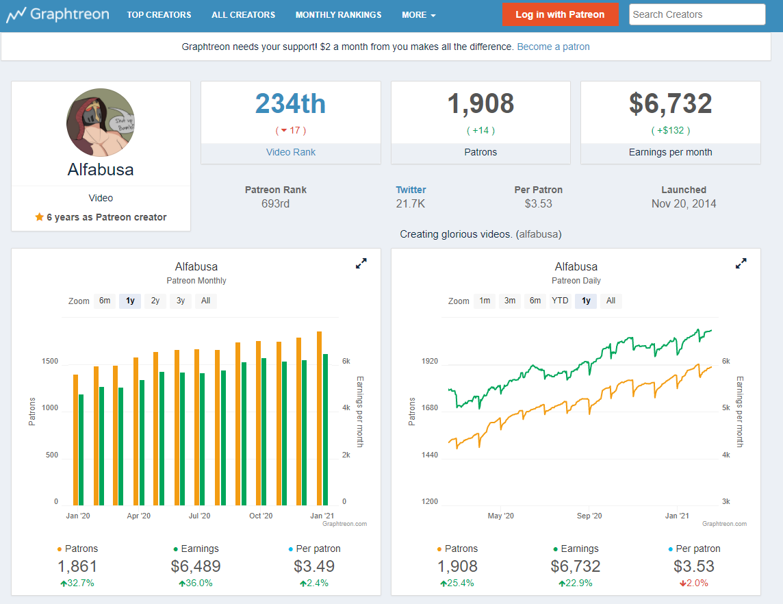The image size is (783, 604).
Task: Set daily chart zoom to YTD
Action: pos(561,301)
